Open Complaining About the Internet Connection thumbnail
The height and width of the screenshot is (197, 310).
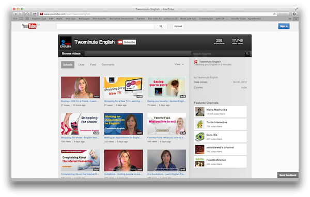(81, 160)
